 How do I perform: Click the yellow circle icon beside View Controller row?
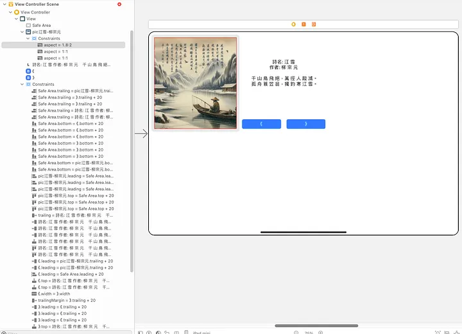click(17, 12)
